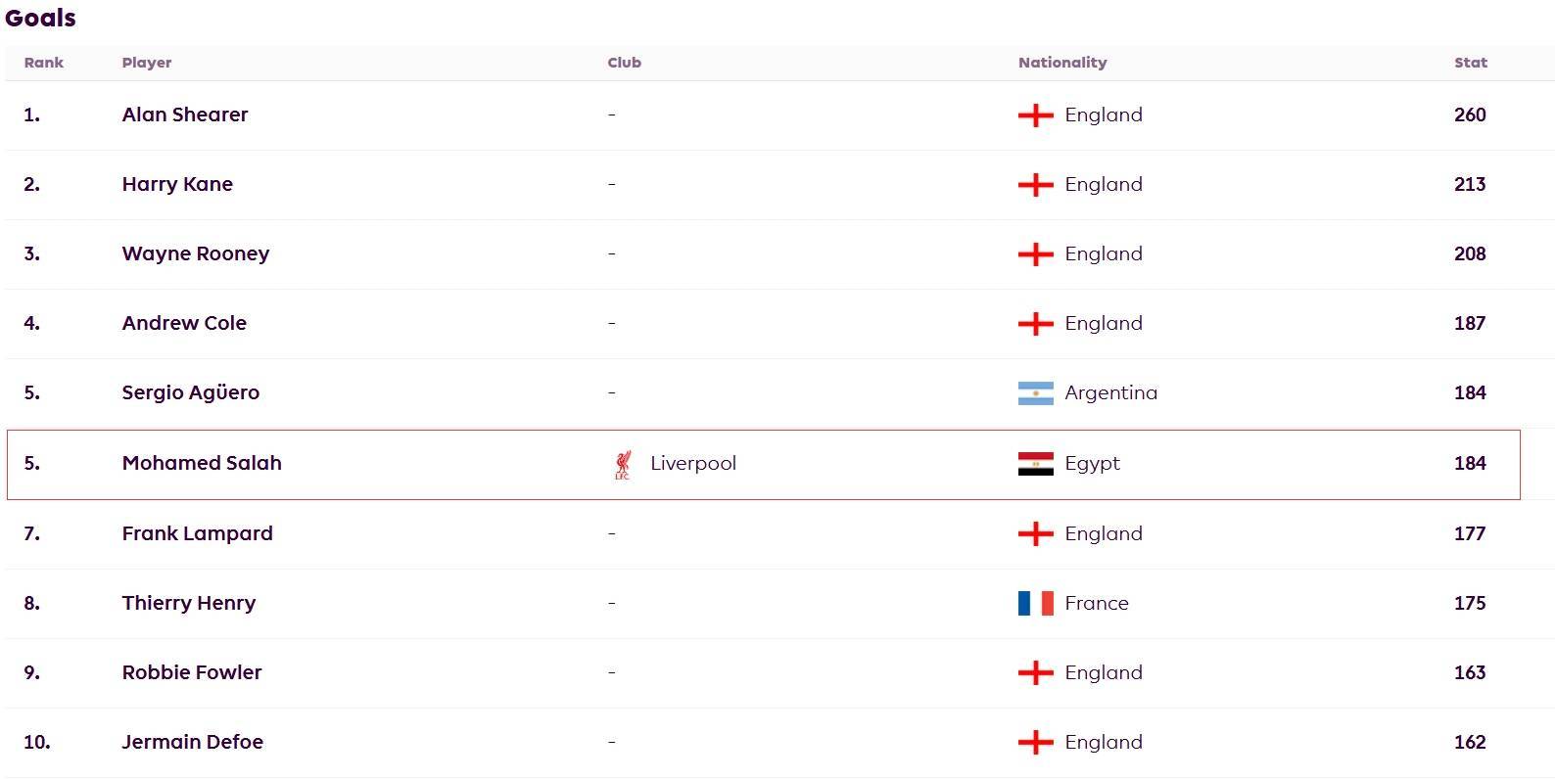Click Robbie Fowler's 163 goals stat
This screenshot has width=1555, height=780.
tap(1470, 672)
